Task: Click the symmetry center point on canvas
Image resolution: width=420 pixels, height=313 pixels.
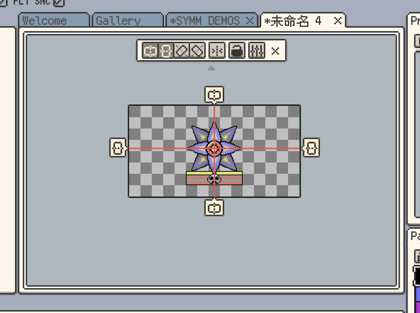Action: tap(214, 149)
